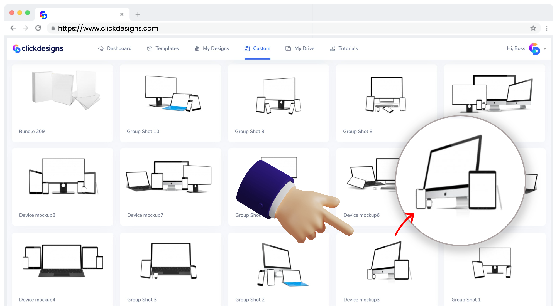
Task: Click the Templates pencil icon
Action: click(x=150, y=48)
